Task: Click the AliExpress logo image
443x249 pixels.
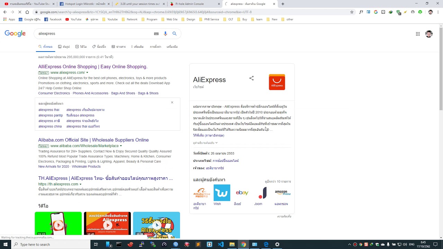Action: [x=277, y=82]
